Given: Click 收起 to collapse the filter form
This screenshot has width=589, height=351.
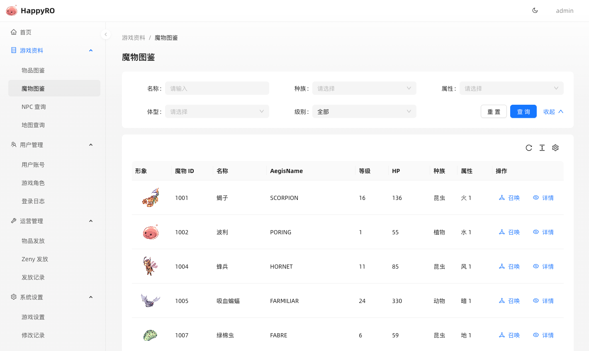Looking at the screenshot, I should (553, 111).
